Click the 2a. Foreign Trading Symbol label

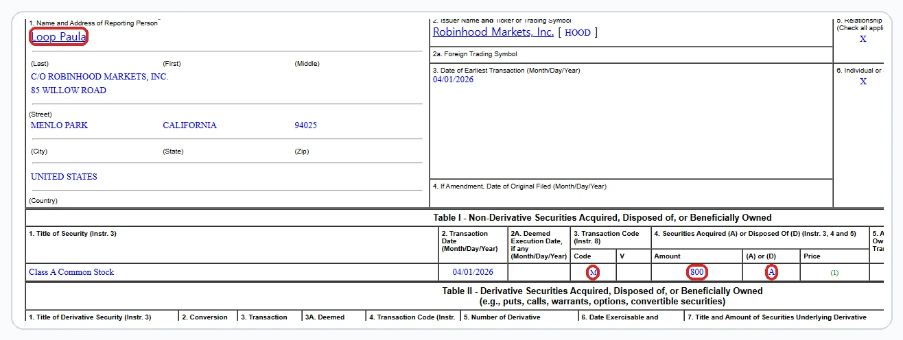475,54
